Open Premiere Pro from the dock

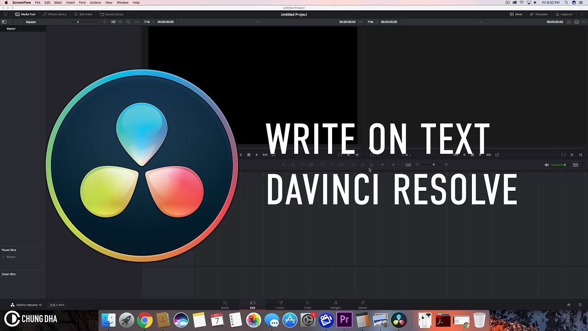[x=344, y=320]
